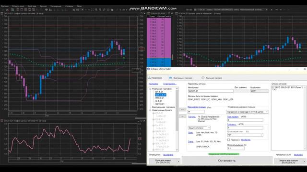Open the Действия menu
The image size is (307, 172).
tap(32, 6)
